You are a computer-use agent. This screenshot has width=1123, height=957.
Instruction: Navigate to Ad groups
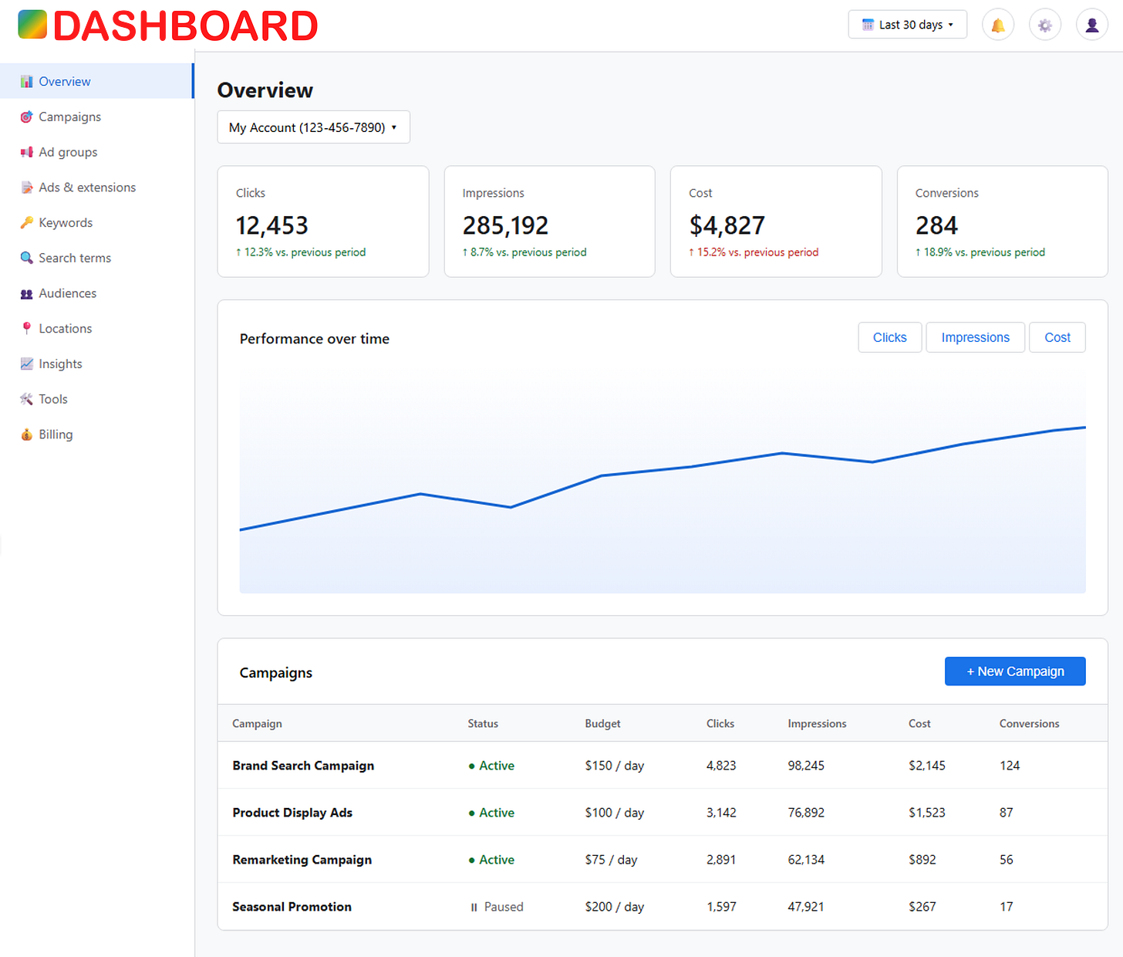(96, 152)
